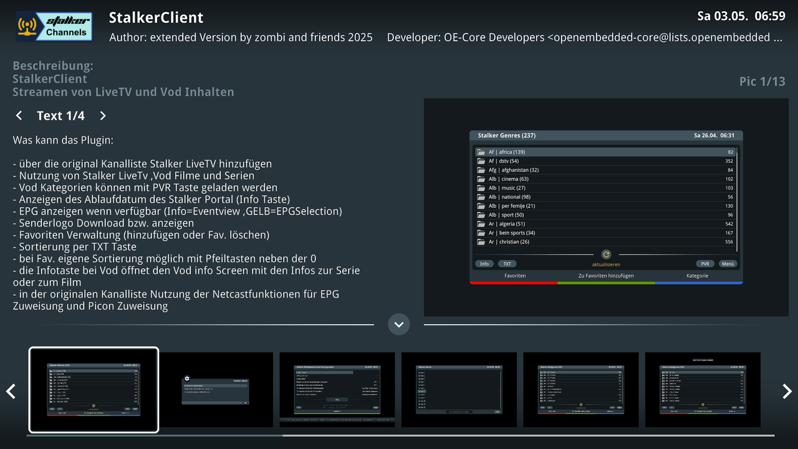Go to previous description text page

tap(19, 115)
